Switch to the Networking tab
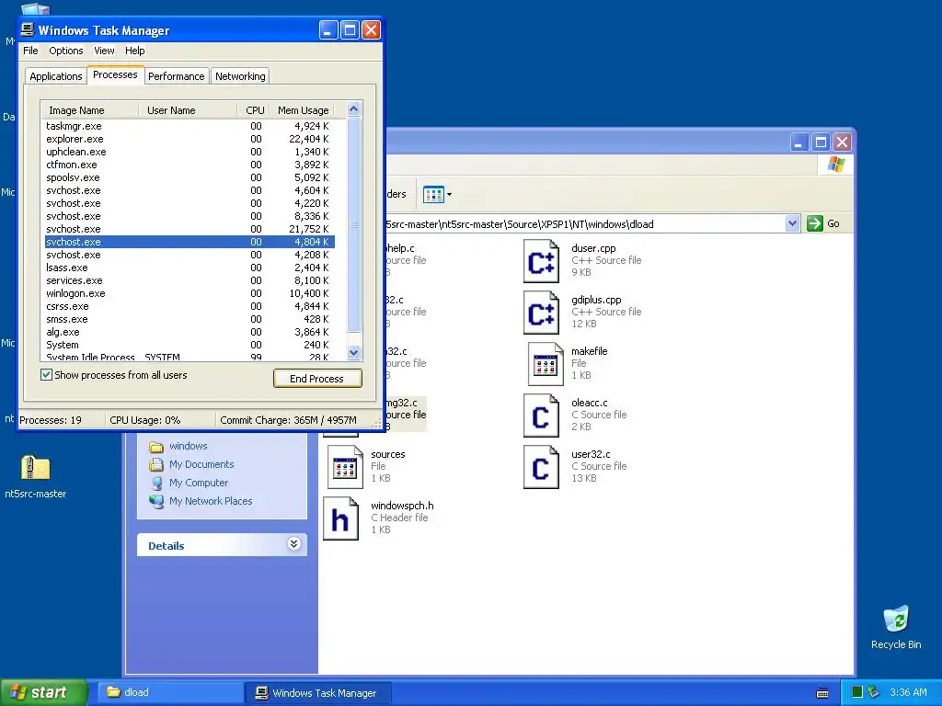 pyautogui.click(x=240, y=76)
